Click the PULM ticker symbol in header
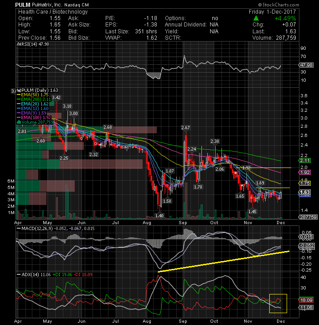 (23, 5)
